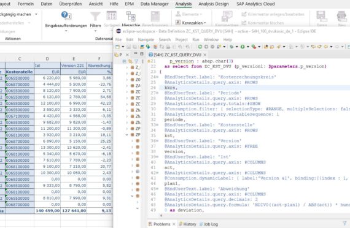Collapse the code fold at line 39
This screenshot has height=228, width=350.
[157, 157]
